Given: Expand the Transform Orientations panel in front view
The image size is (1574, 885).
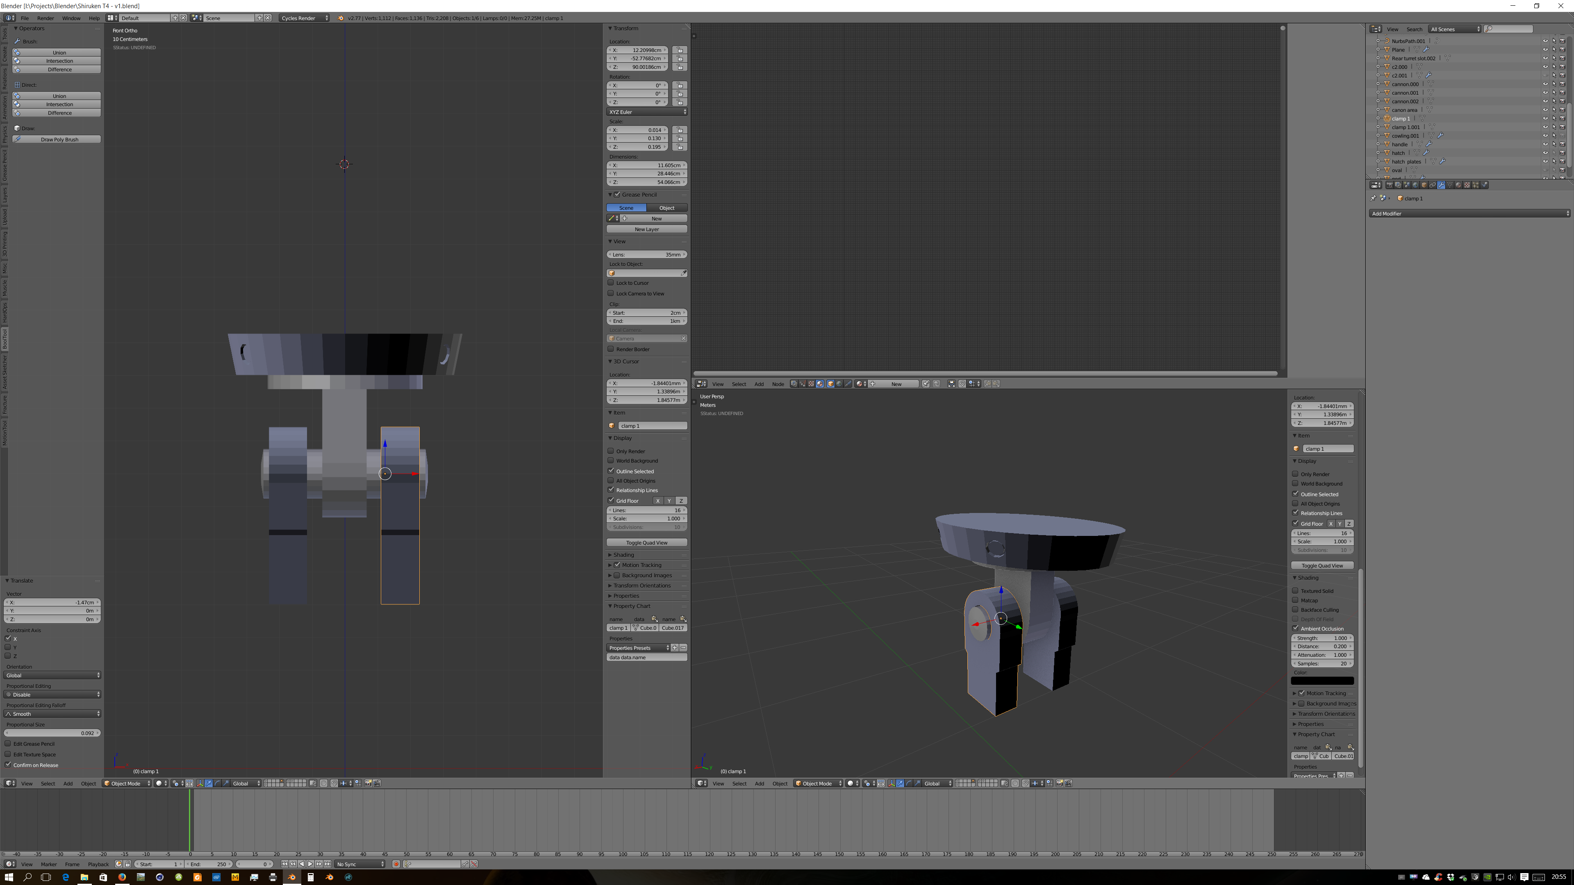Looking at the screenshot, I should coord(641,586).
